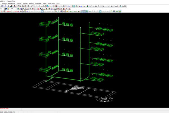Screen dimensions: 169x113
Task: Click the green vertical riser pipe in drawing
Action: pos(58,48)
